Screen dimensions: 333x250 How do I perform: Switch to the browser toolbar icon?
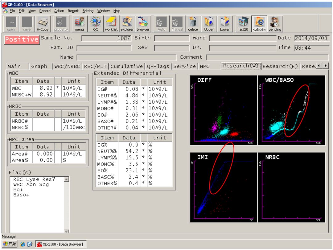coord(143,24)
